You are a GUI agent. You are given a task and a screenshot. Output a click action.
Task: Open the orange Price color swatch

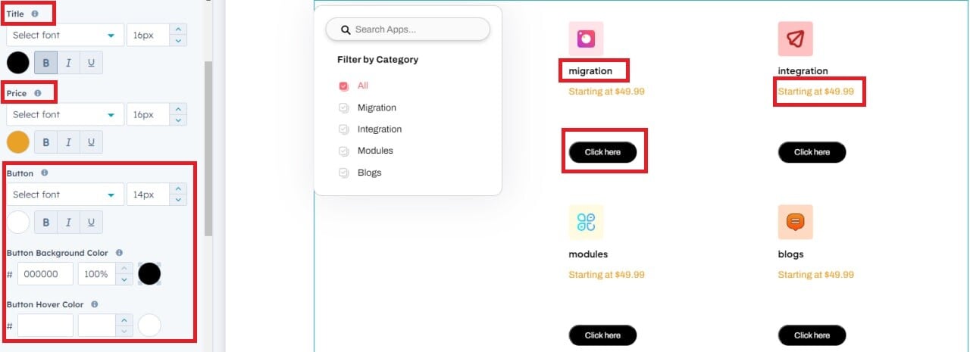click(18, 142)
